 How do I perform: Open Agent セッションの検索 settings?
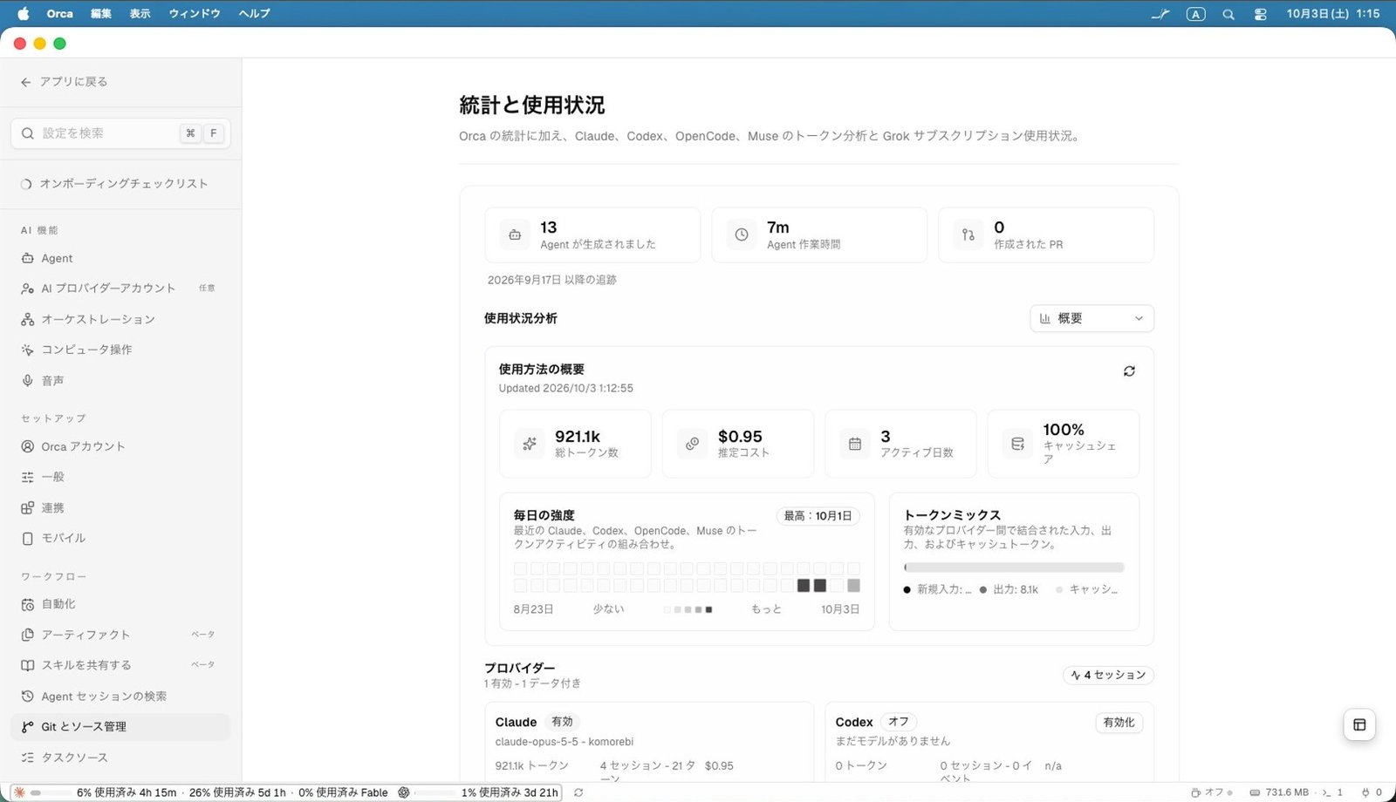point(120,697)
